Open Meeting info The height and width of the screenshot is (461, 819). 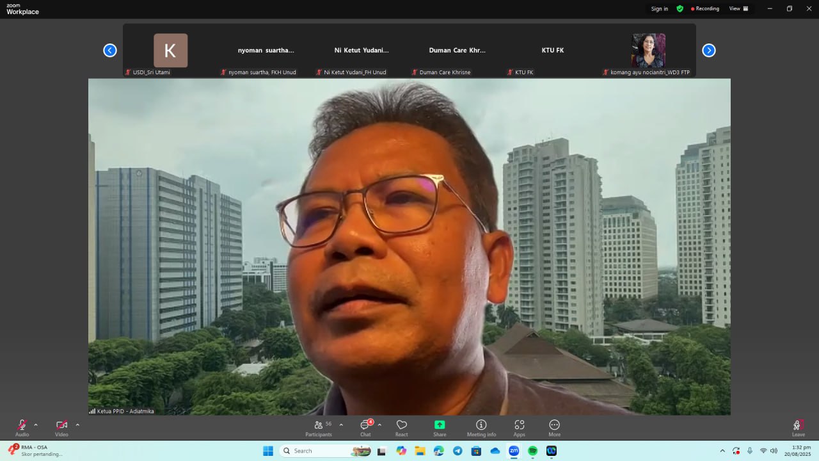click(481, 428)
